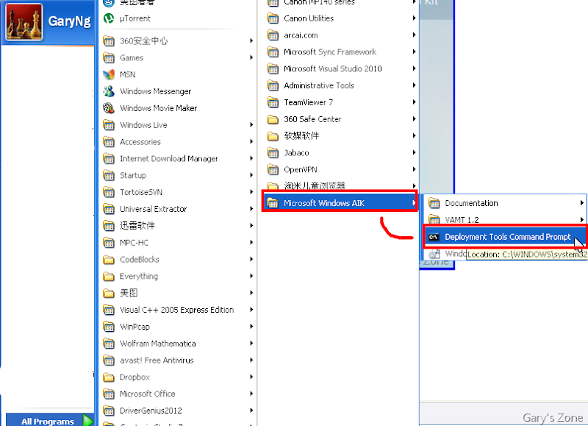Click the TeamViewer 7 folder icon
The image size is (588, 426).
pyautogui.click(x=273, y=102)
